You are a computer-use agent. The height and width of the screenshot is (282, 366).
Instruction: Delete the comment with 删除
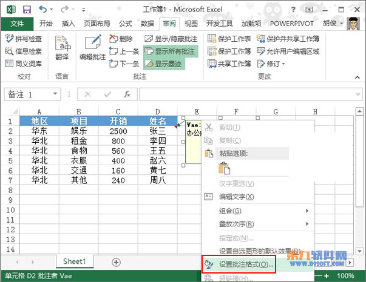121,38
